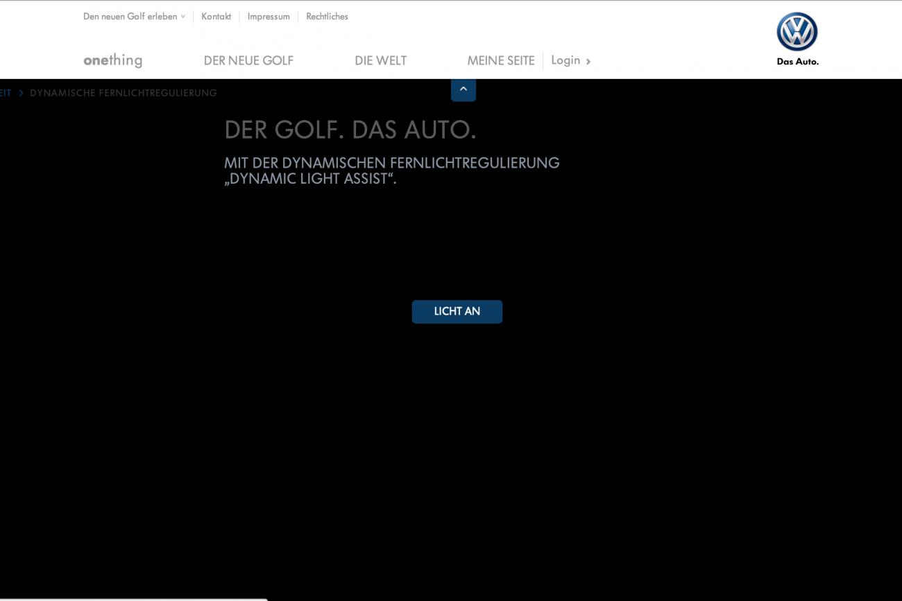Click the Login text link
The image size is (902, 601).
click(565, 60)
